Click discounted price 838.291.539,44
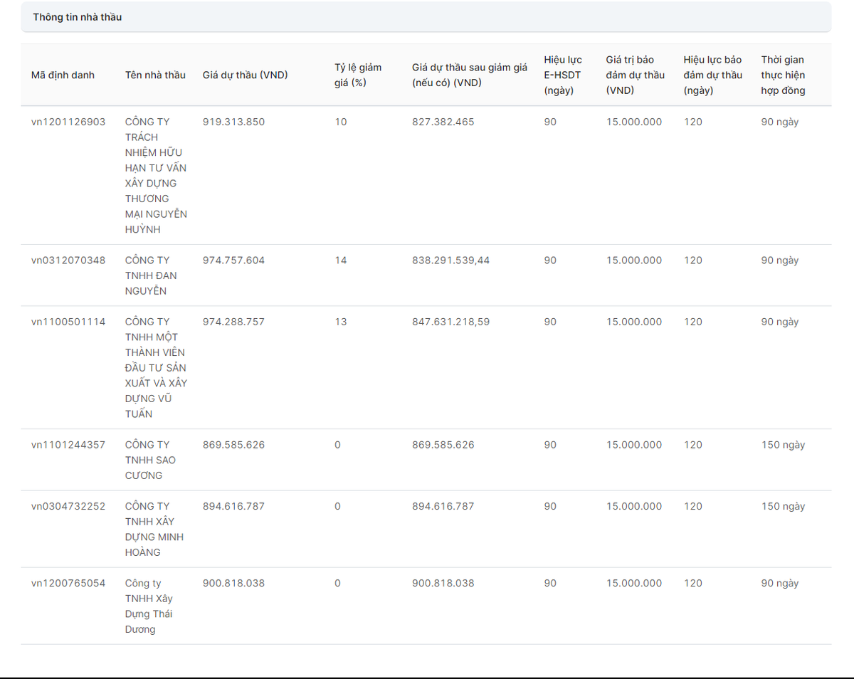 450,260
